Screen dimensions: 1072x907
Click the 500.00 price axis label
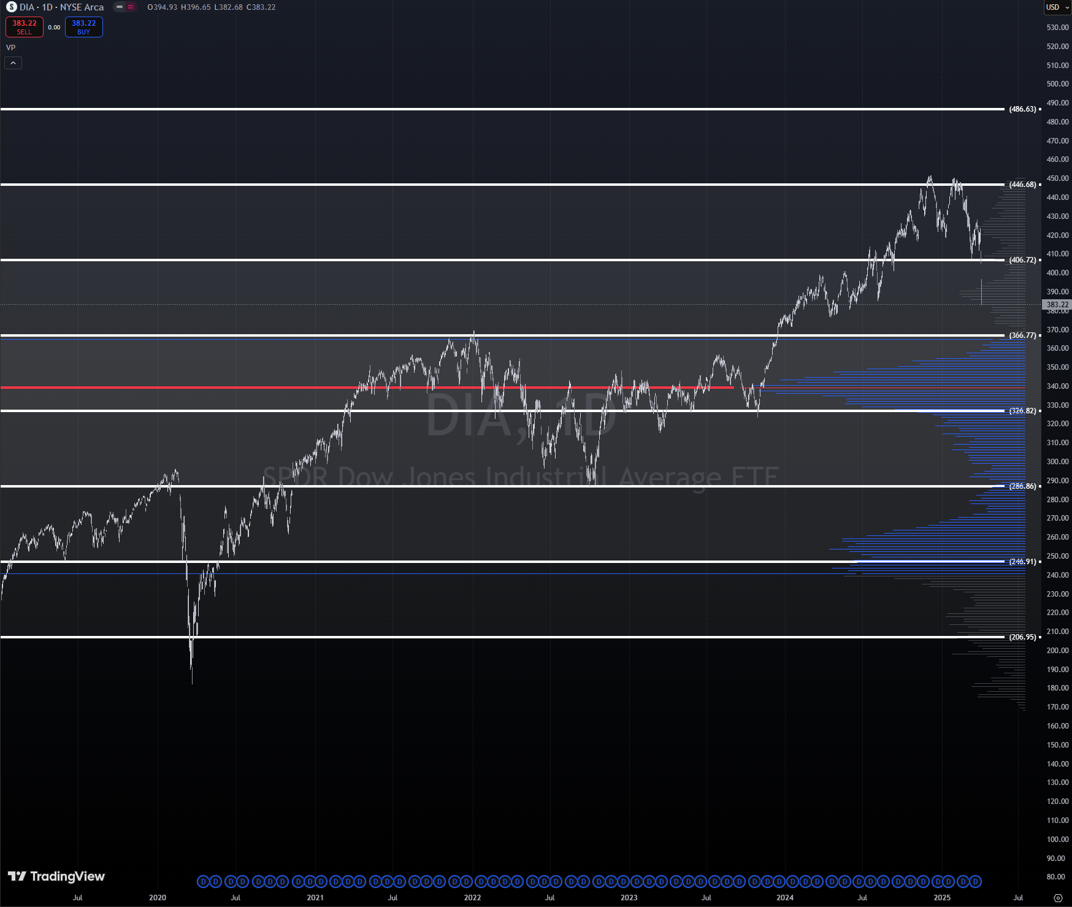coord(1057,84)
